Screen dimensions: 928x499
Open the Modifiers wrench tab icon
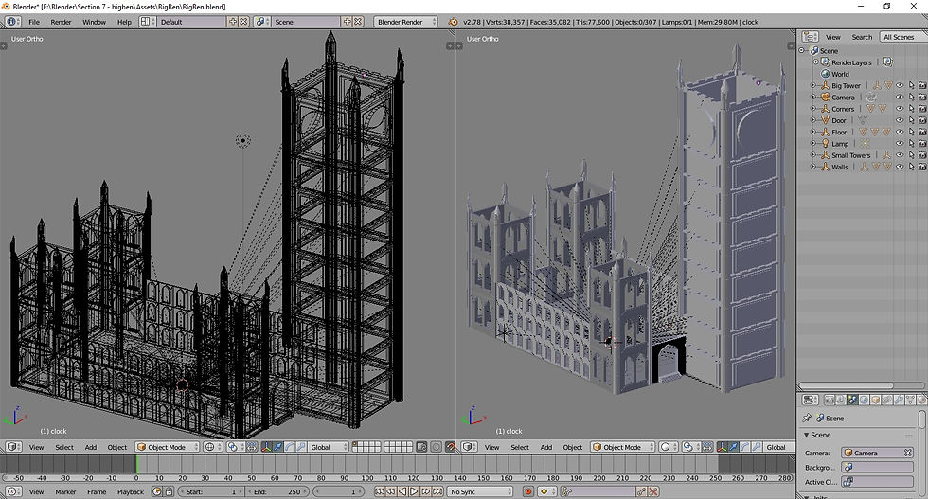coord(899,401)
